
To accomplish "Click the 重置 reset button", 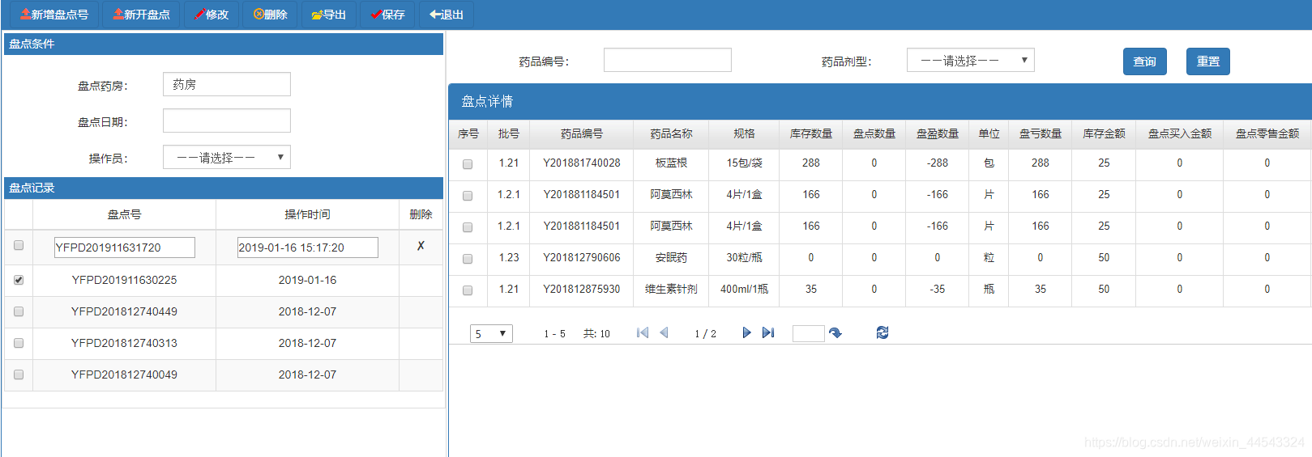I will point(1208,61).
